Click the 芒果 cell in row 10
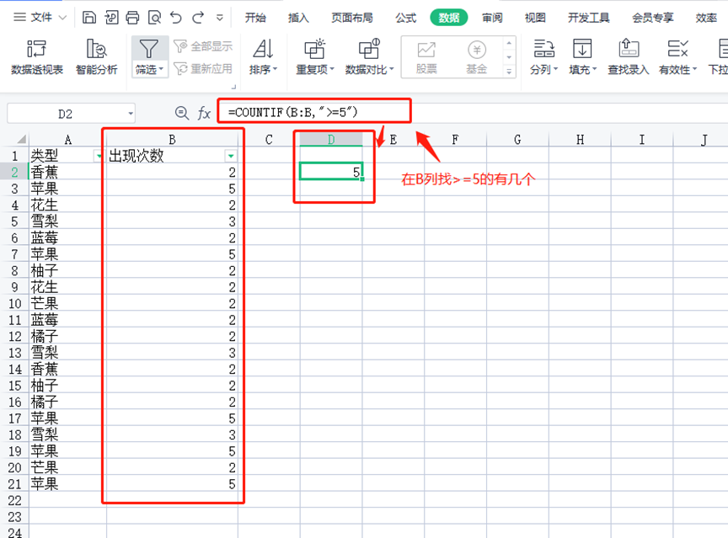The width and height of the screenshot is (728, 538). click(67, 303)
